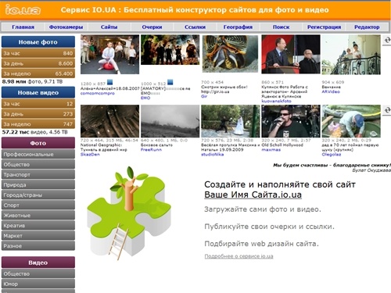Click the Новые видео header

[38, 92]
